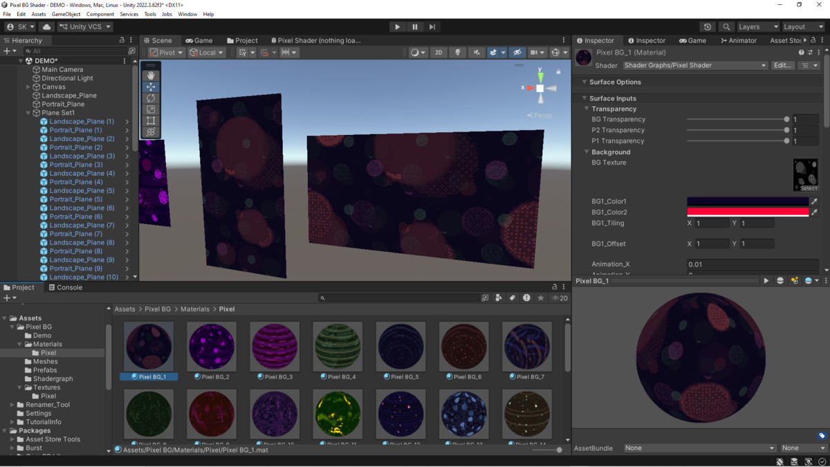This screenshot has width=830, height=467.
Task: Select the Rect tool in Scene overlay
Action: [151, 120]
